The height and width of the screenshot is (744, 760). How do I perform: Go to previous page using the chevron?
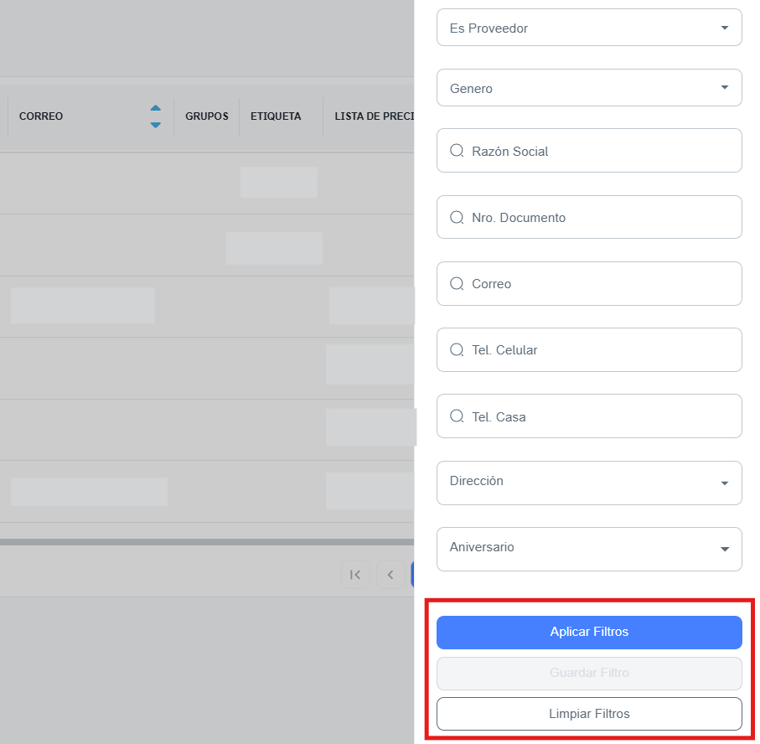(x=390, y=575)
